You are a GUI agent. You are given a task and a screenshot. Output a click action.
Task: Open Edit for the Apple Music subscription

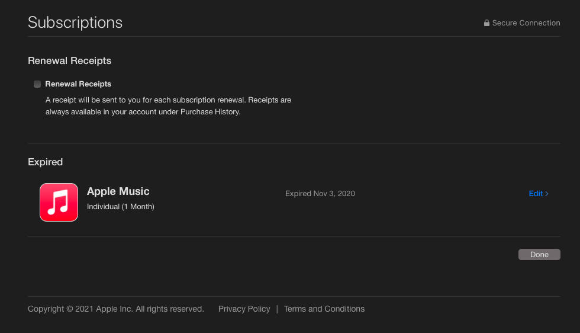536,194
